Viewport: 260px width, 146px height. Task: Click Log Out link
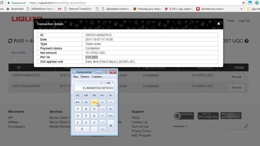(x=244, y=21)
